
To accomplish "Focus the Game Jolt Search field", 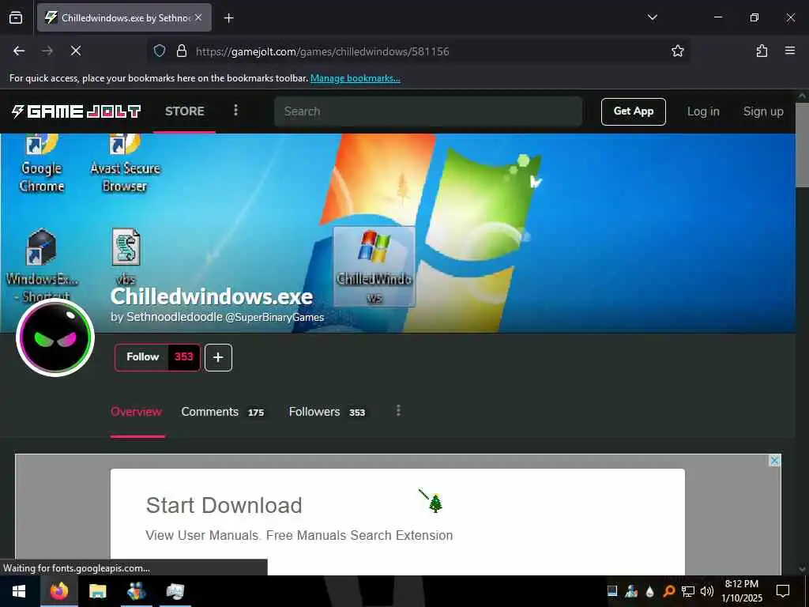I will [427, 111].
